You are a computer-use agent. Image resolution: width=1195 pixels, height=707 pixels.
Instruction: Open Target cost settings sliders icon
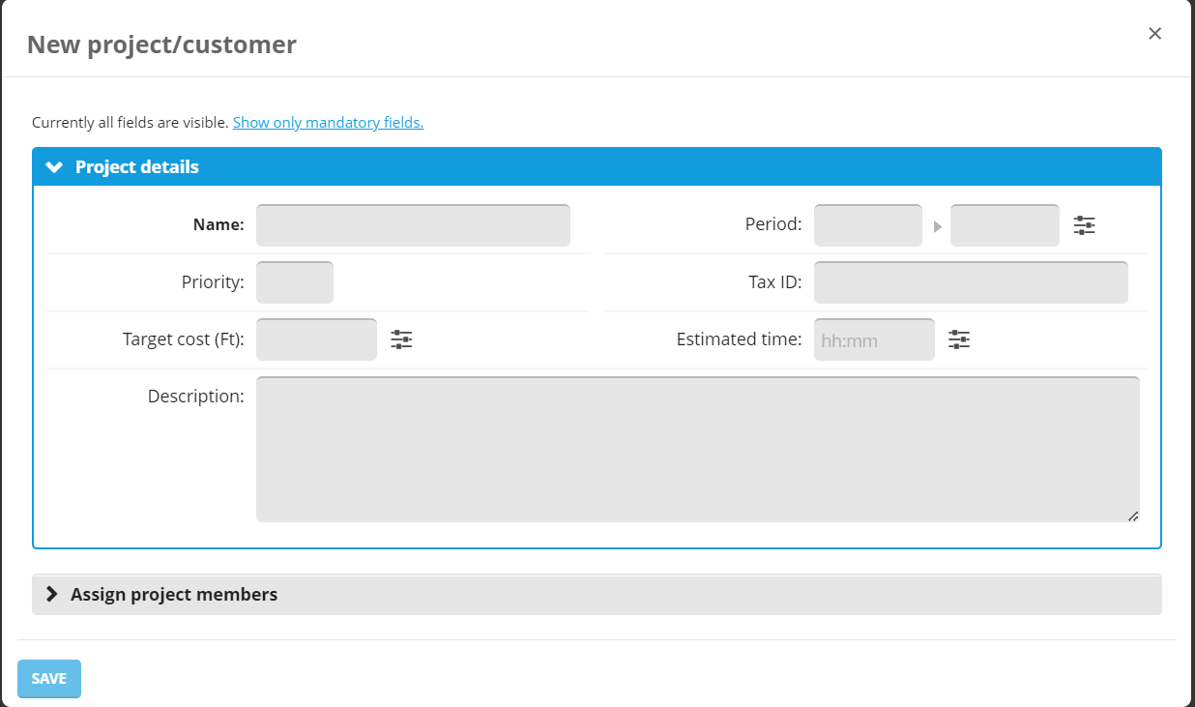(x=401, y=339)
